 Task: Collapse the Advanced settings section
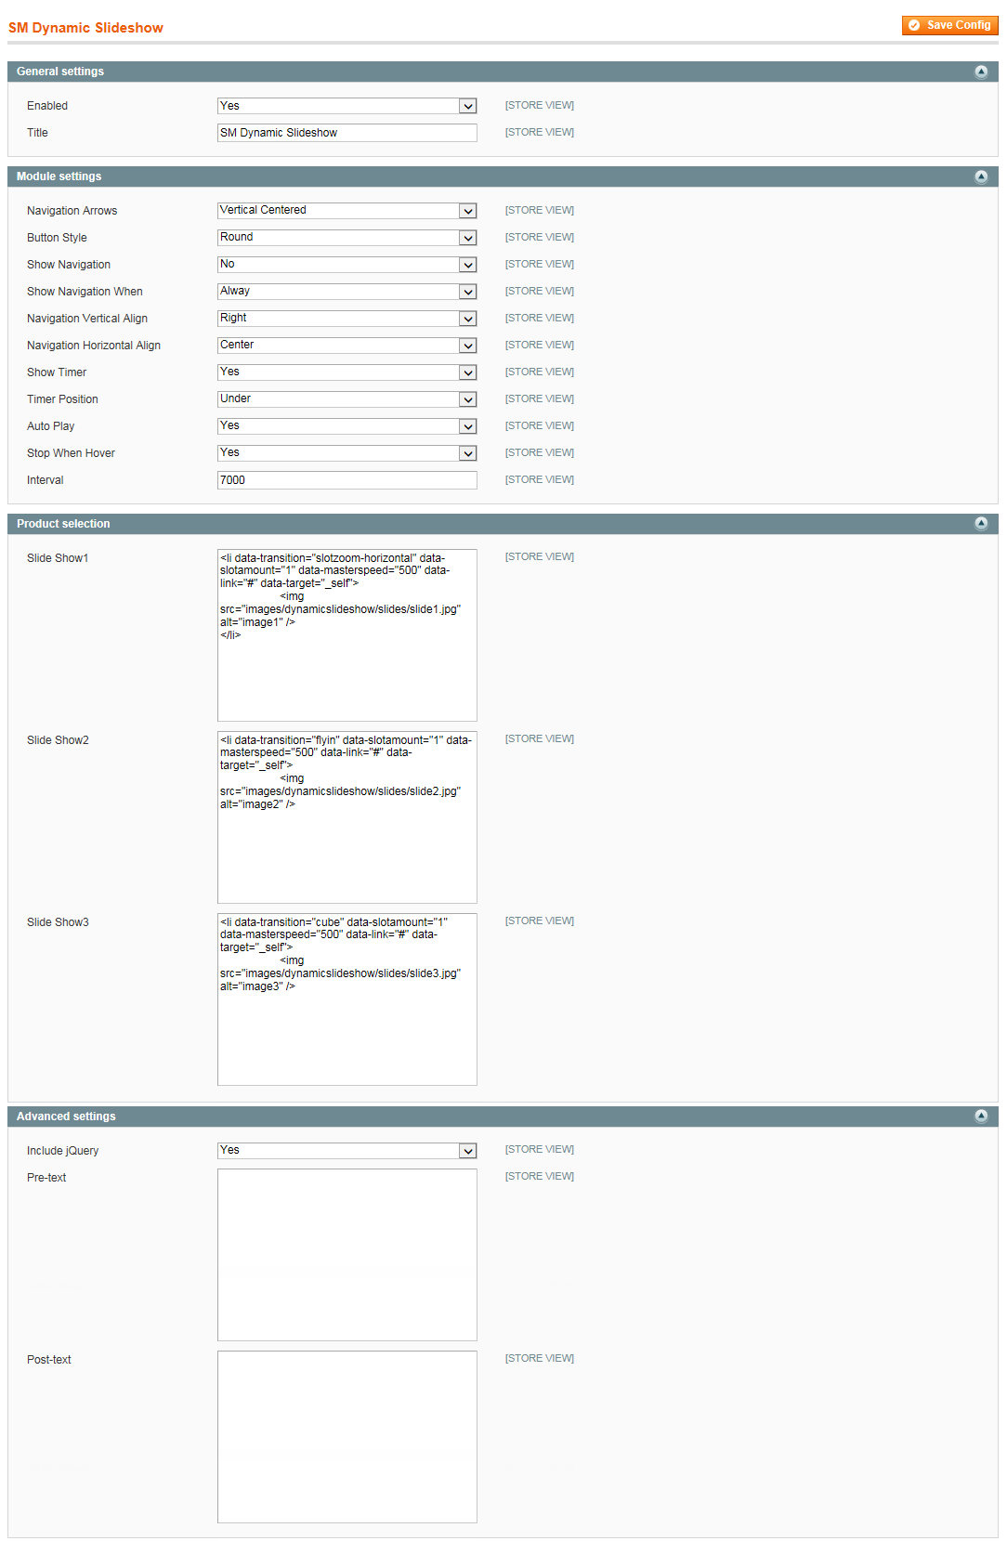pyautogui.click(x=981, y=1117)
